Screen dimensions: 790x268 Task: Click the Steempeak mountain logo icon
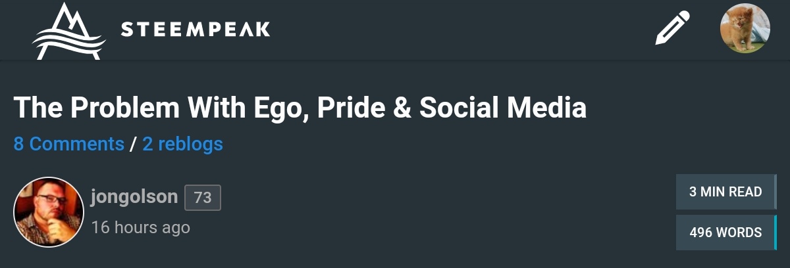pos(68,32)
